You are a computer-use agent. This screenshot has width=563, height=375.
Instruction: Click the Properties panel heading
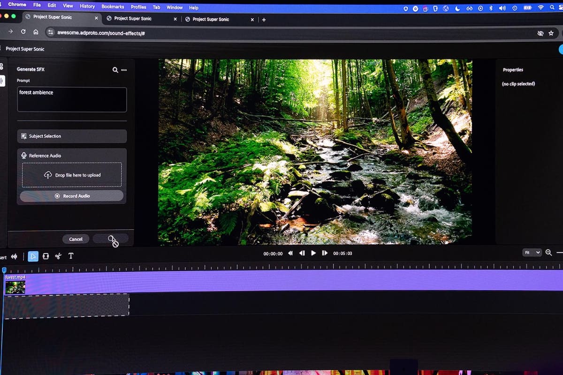513,70
